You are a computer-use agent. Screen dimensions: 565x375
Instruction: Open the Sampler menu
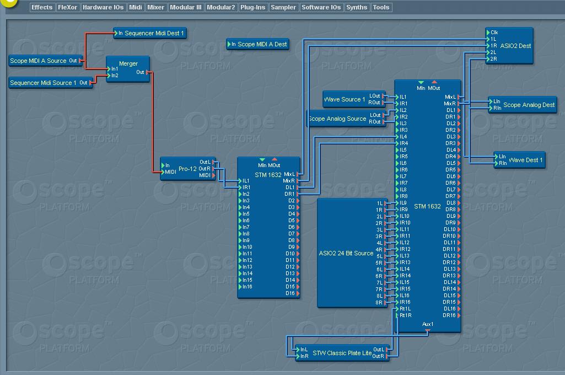283,7
